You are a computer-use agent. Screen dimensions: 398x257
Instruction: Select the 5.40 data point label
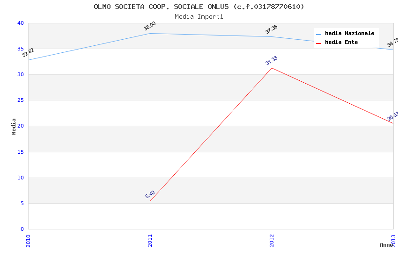point(150,194)
